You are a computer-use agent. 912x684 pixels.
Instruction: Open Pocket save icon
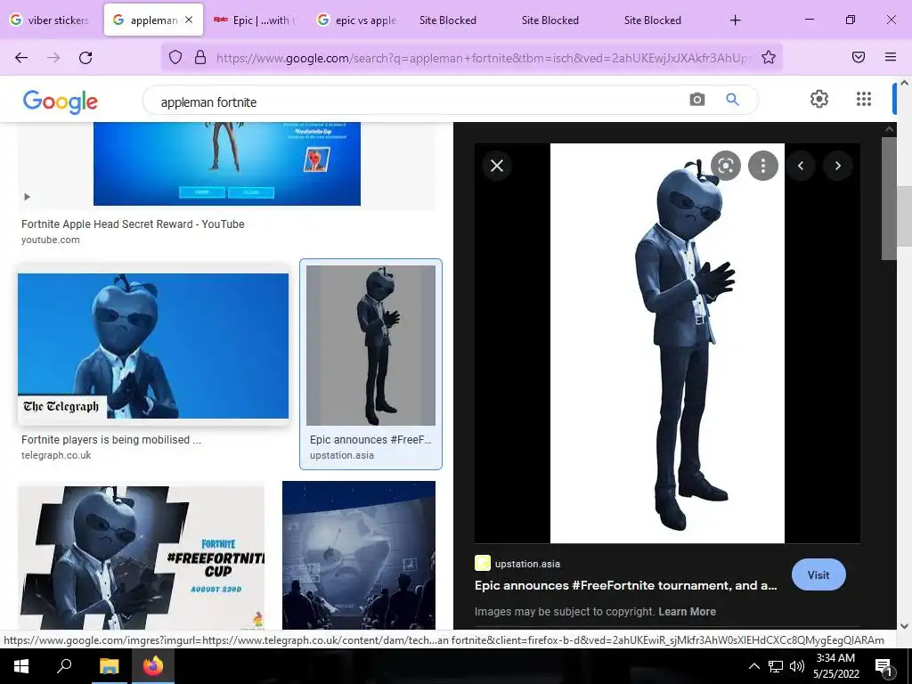pyautogui.click(x=859, y=57)
